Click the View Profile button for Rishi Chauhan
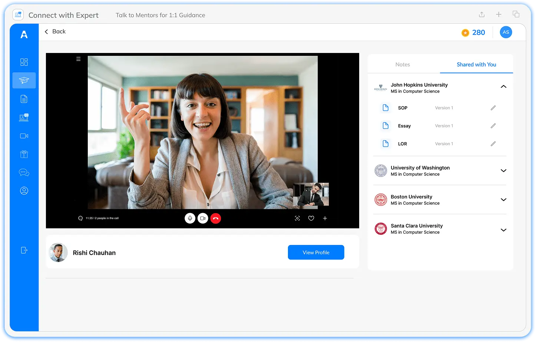Image resolution: width=536 pixels, height=342 pixels. click(316, 252)
